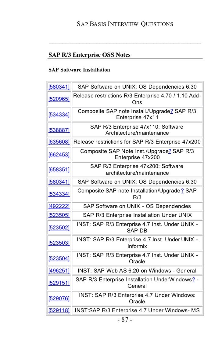Follow the [538887] note link
Screen dimensions: 222x344
coord(59,130)
